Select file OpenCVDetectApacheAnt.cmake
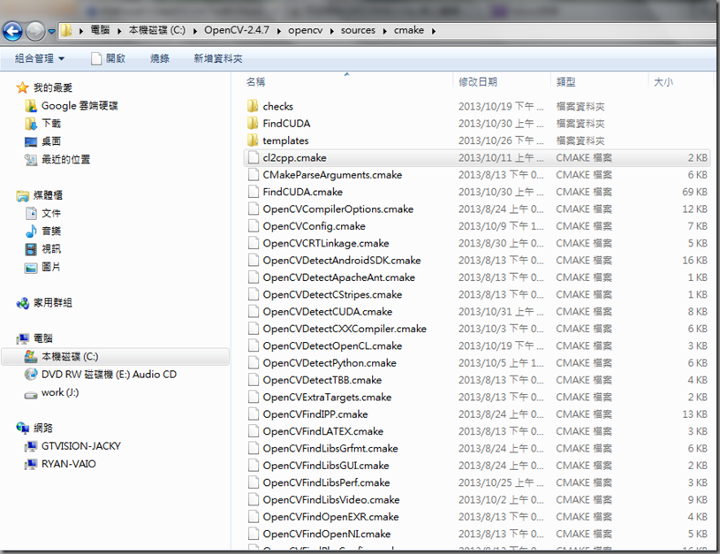The image size is (720, 554). tap(339, 277)
